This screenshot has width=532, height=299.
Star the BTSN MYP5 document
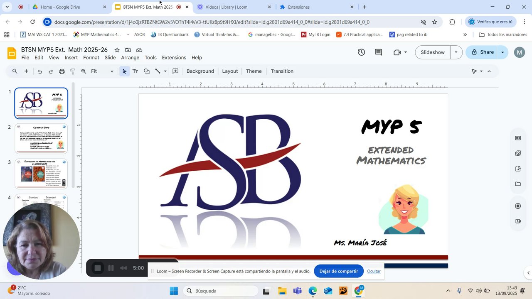[117, 50]
